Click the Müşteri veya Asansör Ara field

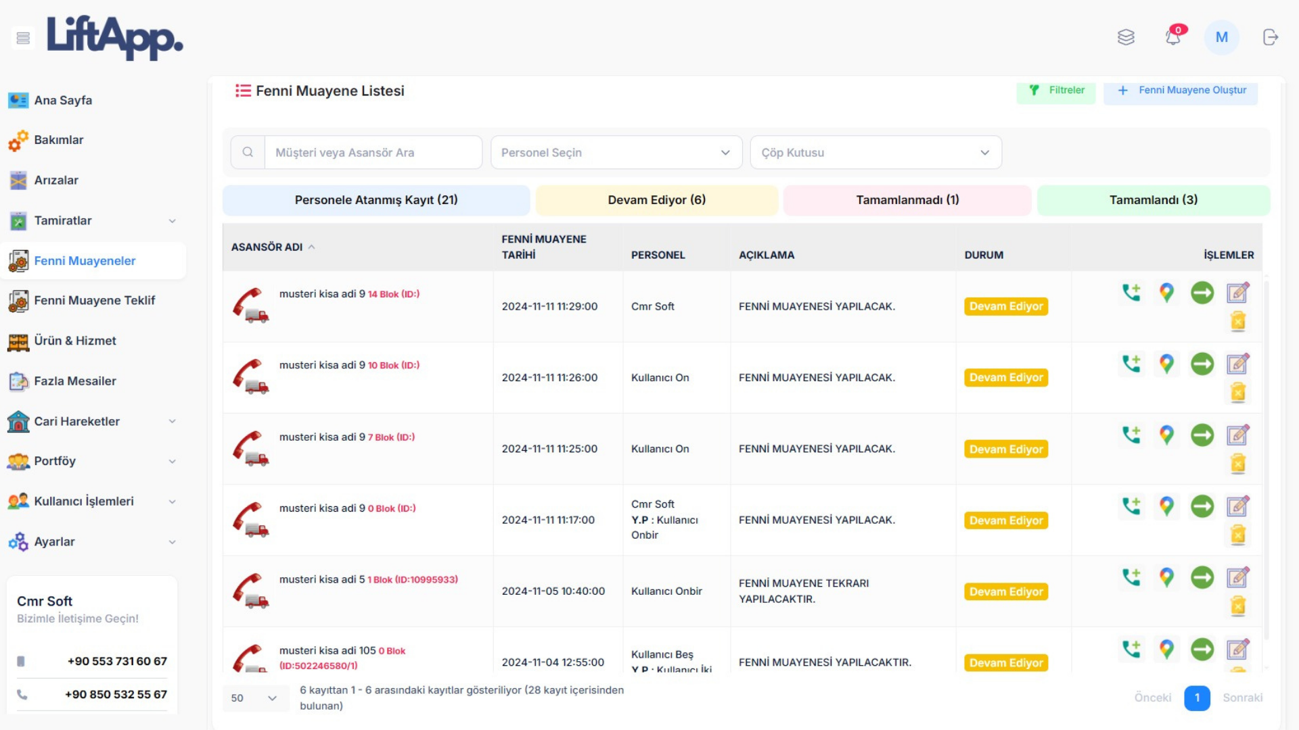tap(373, 153)
